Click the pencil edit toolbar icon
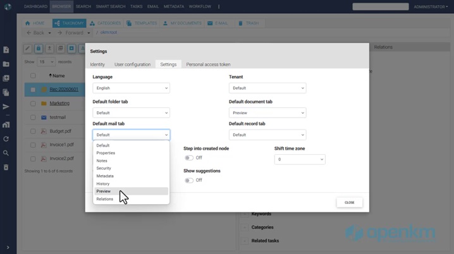 coord(28,48)
